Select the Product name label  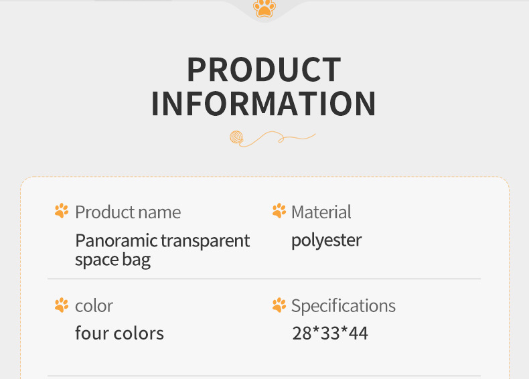pos(128,212)
